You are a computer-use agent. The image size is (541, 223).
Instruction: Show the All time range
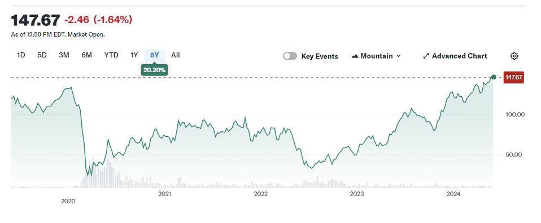coord(175,55)
